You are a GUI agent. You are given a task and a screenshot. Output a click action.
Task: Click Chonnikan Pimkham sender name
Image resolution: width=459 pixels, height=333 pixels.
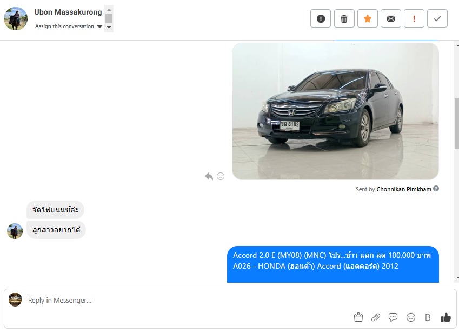404,189
